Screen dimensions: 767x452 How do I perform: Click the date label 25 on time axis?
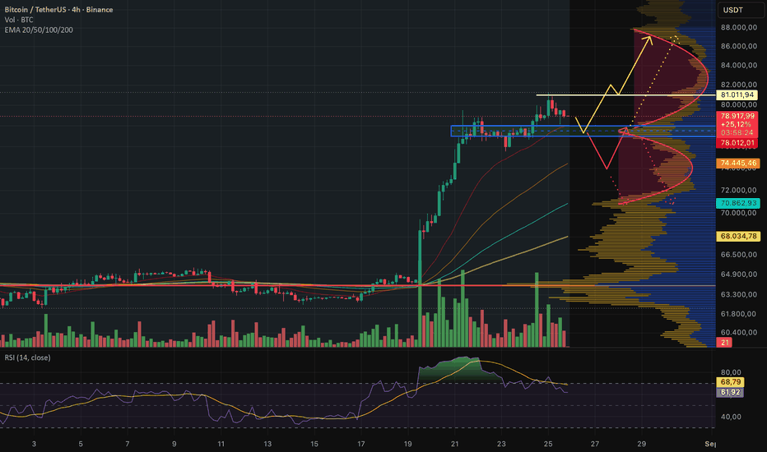[x=548, y=444]
